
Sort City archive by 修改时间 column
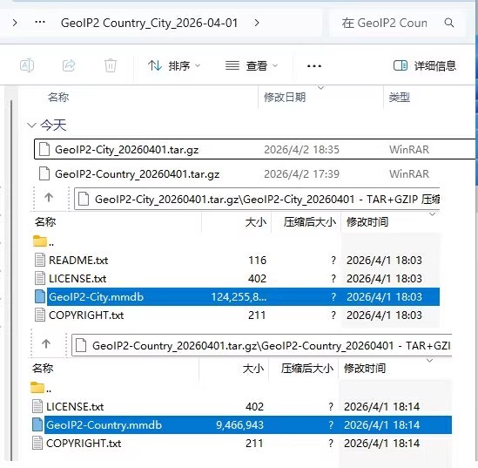point(367,221)
